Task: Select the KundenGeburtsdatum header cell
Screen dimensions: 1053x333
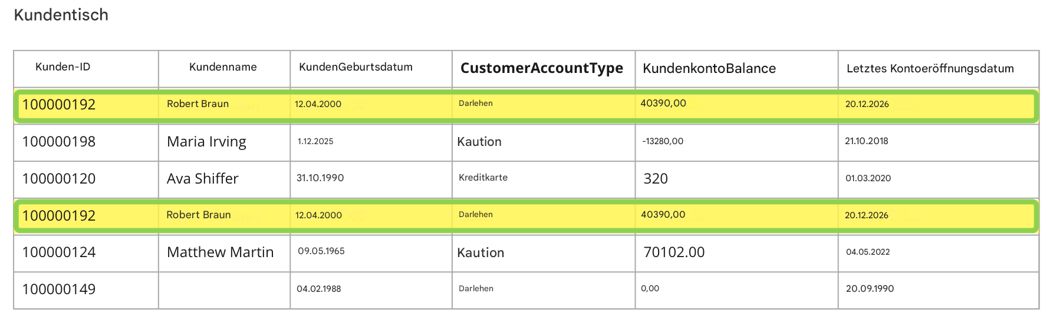Action: point(371,69)
